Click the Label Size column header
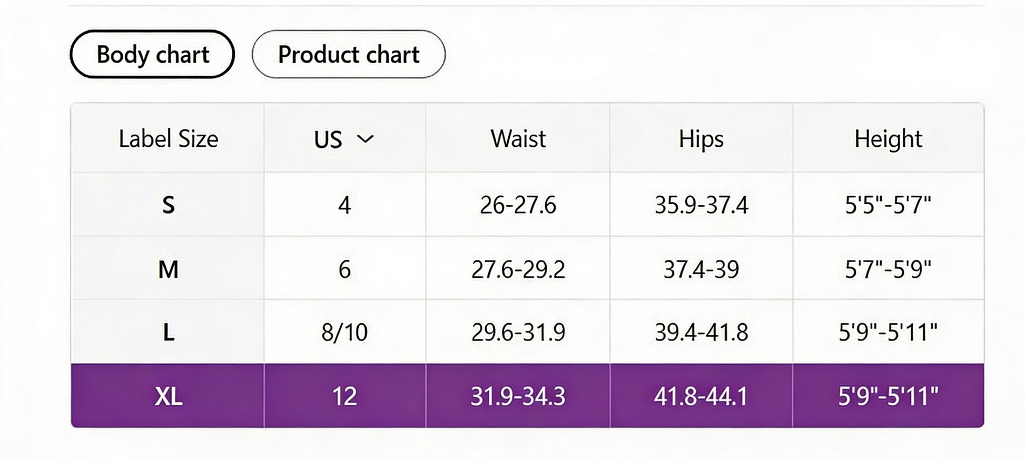This screenshot has width=1025, height=461. point(168,139)
